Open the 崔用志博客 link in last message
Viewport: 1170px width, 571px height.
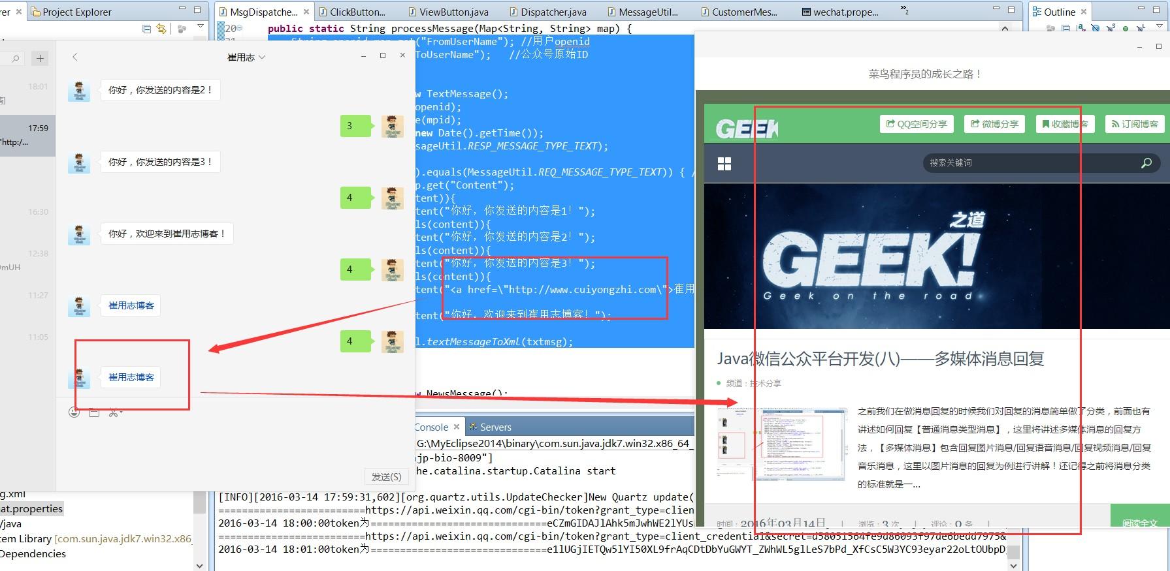pos(131,377)
